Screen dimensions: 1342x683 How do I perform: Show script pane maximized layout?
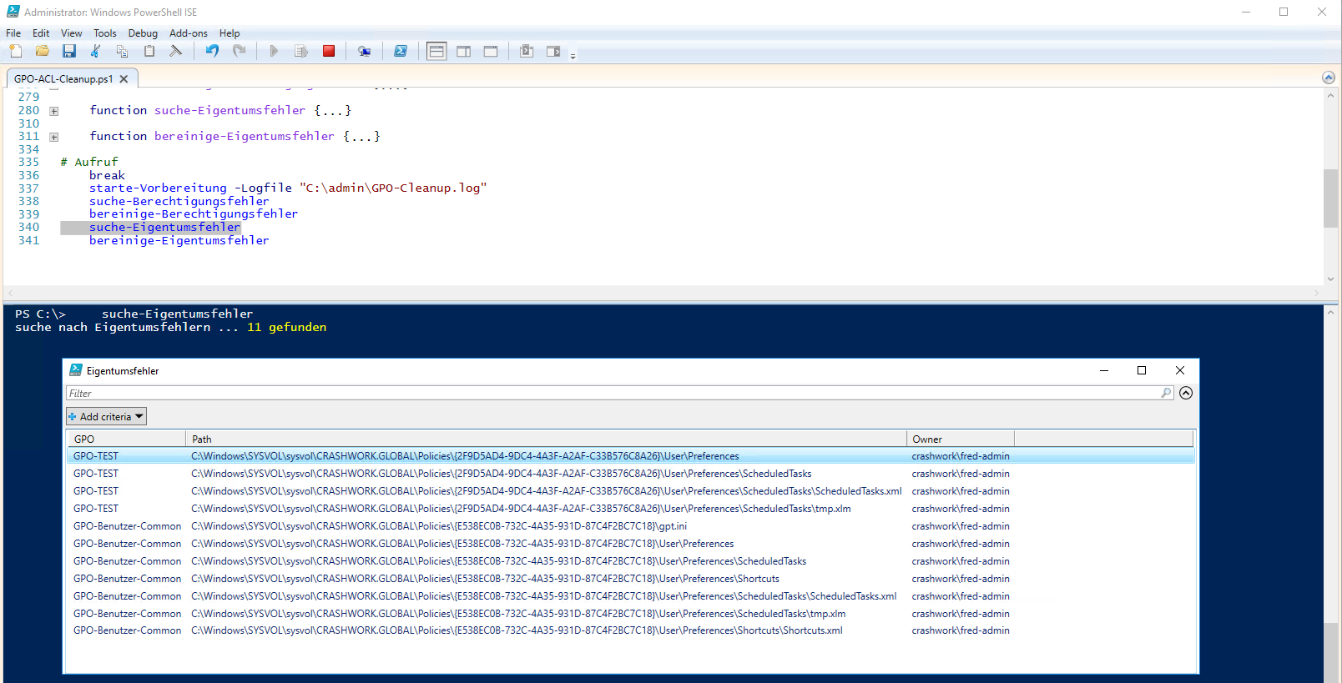coord(491,51)
